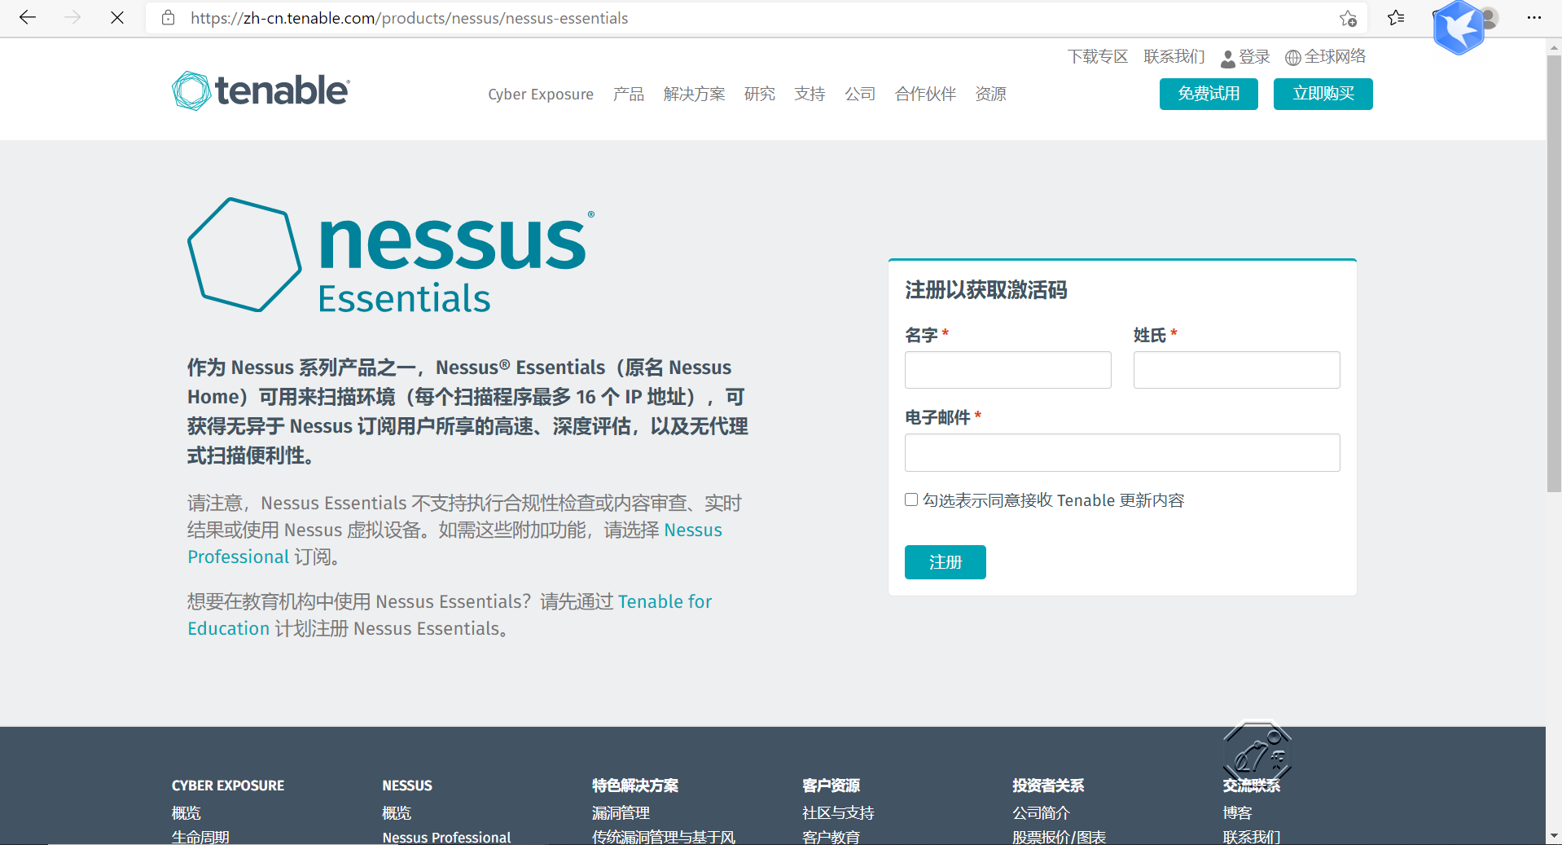View site lock information icon
1562x845 pixels.
coord(168,18)
